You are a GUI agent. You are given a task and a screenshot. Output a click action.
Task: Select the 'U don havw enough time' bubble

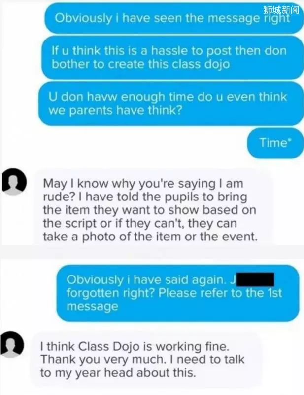coord(171,104)
